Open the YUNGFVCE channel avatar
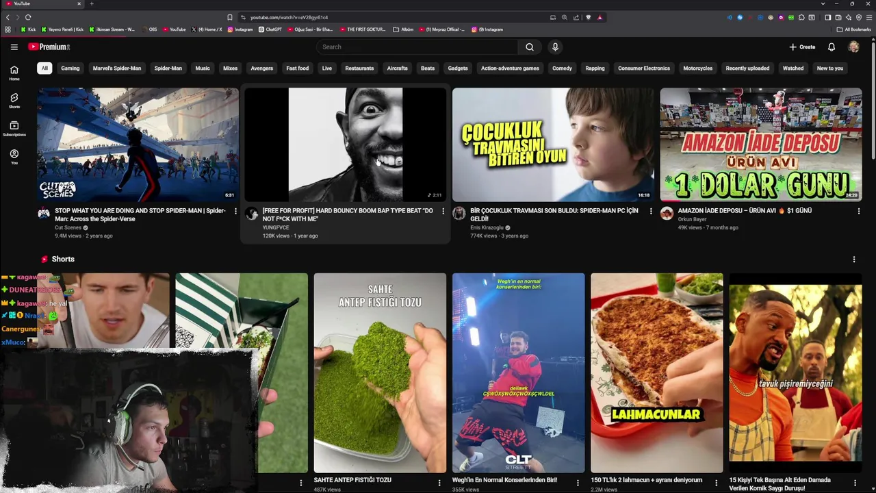Image resolution: width=876 pixels, height=493 pixels. tap(252, 213)
